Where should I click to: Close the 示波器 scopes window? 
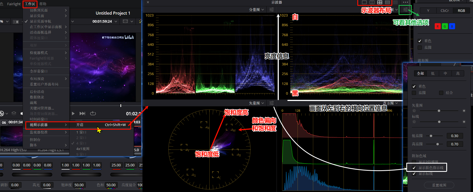pos(148,2)
